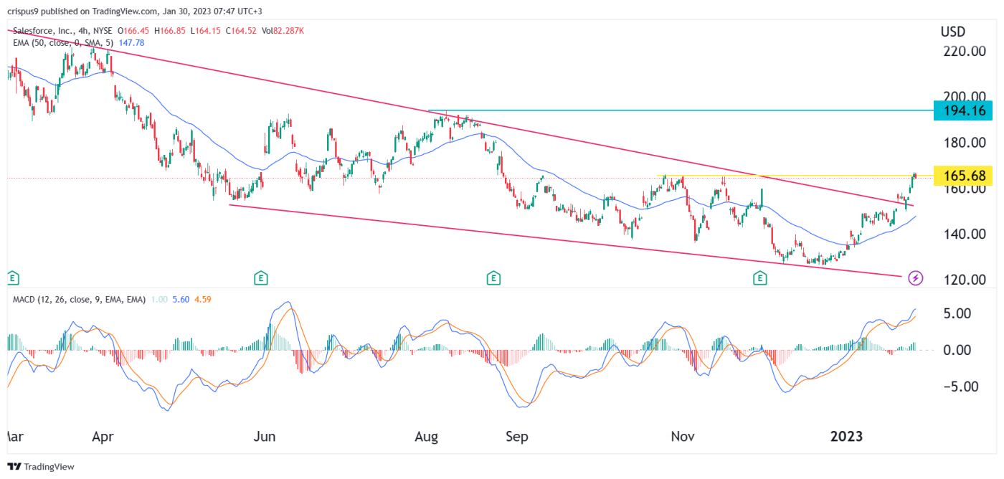Click the purple flash icon on the trendline
Screen dimensions: 1004x479
(x=917, y=278)
